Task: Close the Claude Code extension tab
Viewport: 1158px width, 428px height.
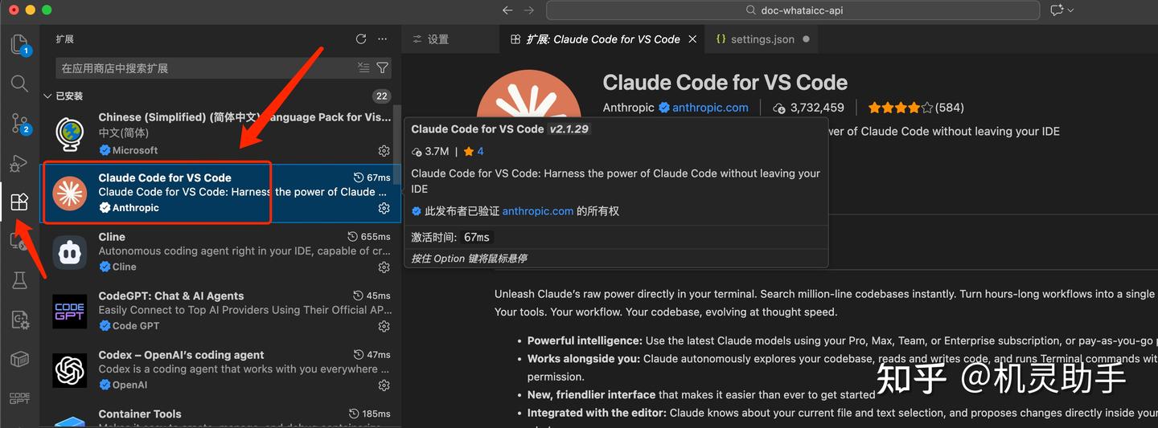Action: [x=694, y=39]
